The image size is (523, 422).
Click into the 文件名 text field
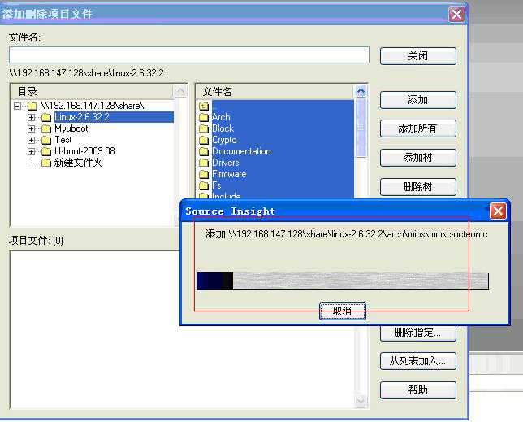[188, 55]
